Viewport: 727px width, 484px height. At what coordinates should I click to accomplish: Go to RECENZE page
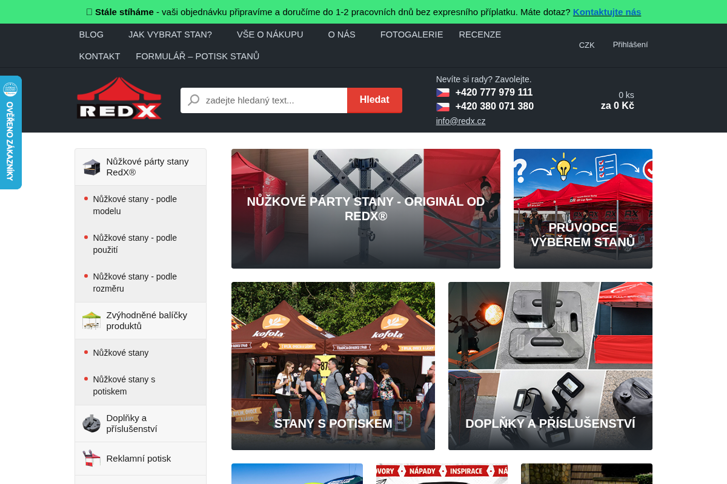coord(480,34)
